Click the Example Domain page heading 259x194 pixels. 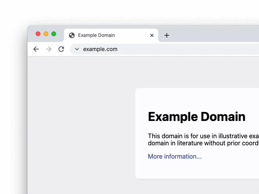pos(197,117)
